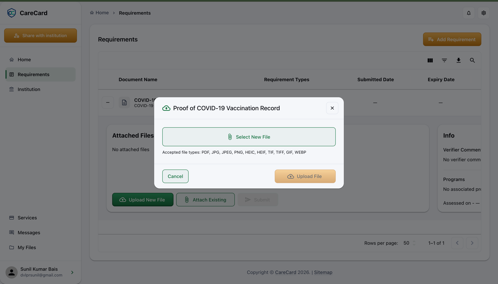
Task: Sort by Document Name column header
Action: tap(138, 79)
